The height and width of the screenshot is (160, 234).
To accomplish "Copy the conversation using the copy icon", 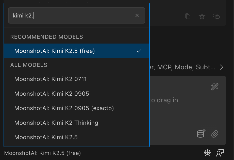I will point(188,16).
